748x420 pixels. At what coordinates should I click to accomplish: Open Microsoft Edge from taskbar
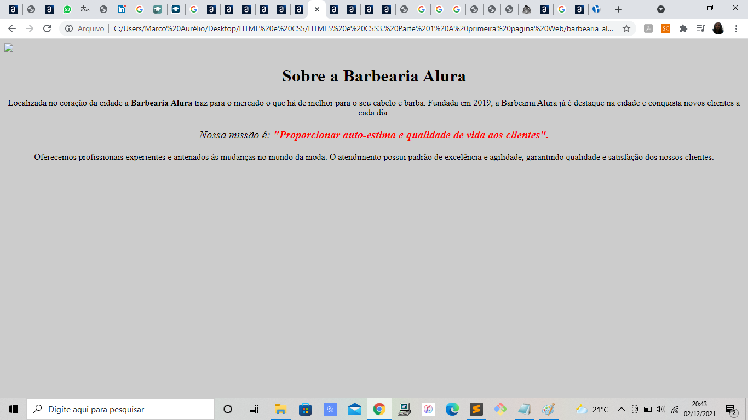(452, 409)
